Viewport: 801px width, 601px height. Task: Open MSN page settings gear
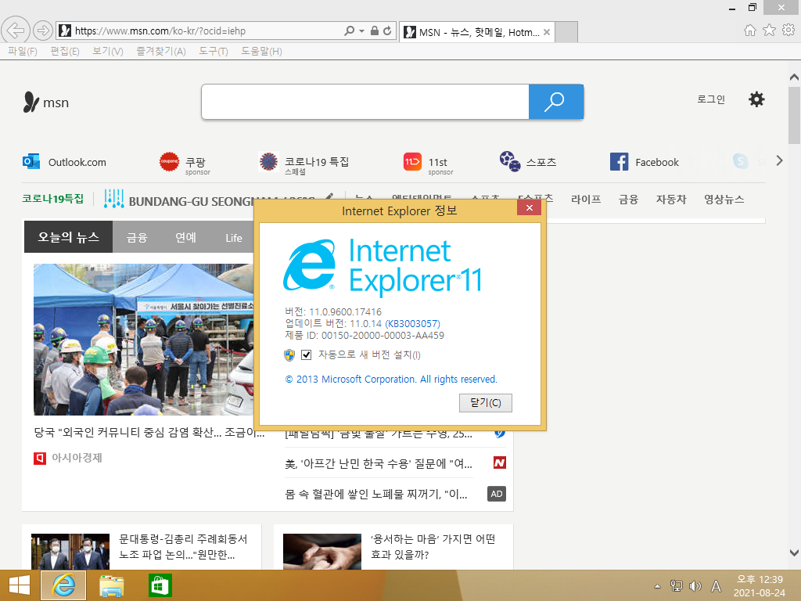click(x=756, y=99)
